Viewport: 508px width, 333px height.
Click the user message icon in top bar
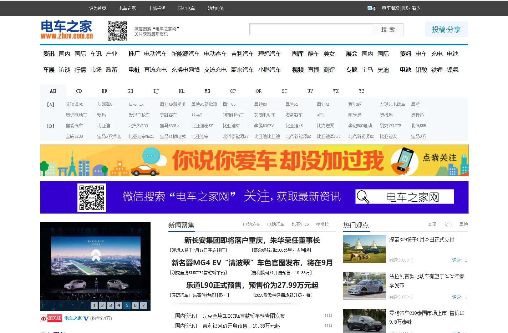371,8
